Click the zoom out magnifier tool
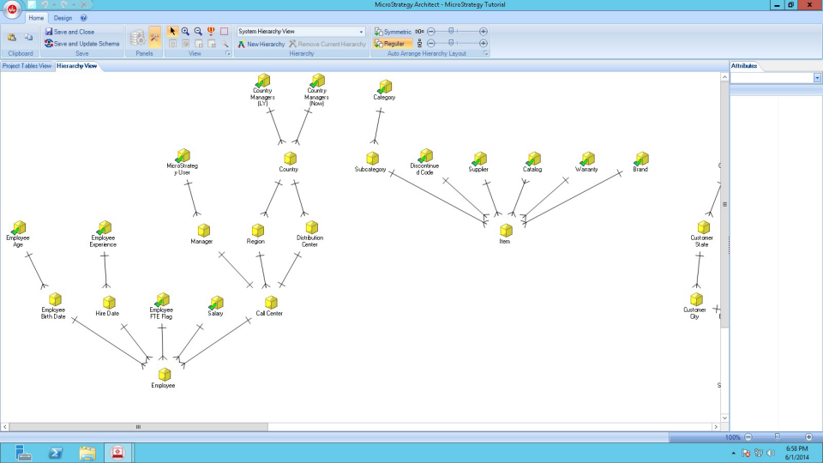The height and width of the screenshot is (463, 823). 198,31
